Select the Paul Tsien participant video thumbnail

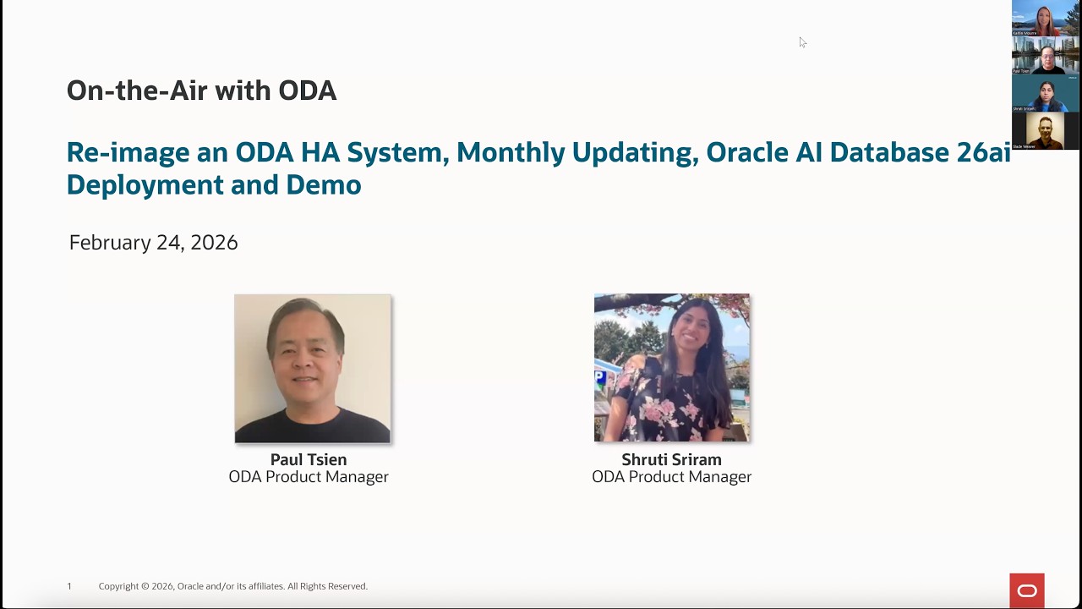point(1045,56)
